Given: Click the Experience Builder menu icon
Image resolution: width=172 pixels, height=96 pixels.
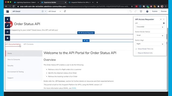Looking at the screenshot, I should coord(8,11).
